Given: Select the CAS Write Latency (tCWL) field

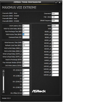Looking at the screenshot, I should pyautogui.click(x=26, y=66).
